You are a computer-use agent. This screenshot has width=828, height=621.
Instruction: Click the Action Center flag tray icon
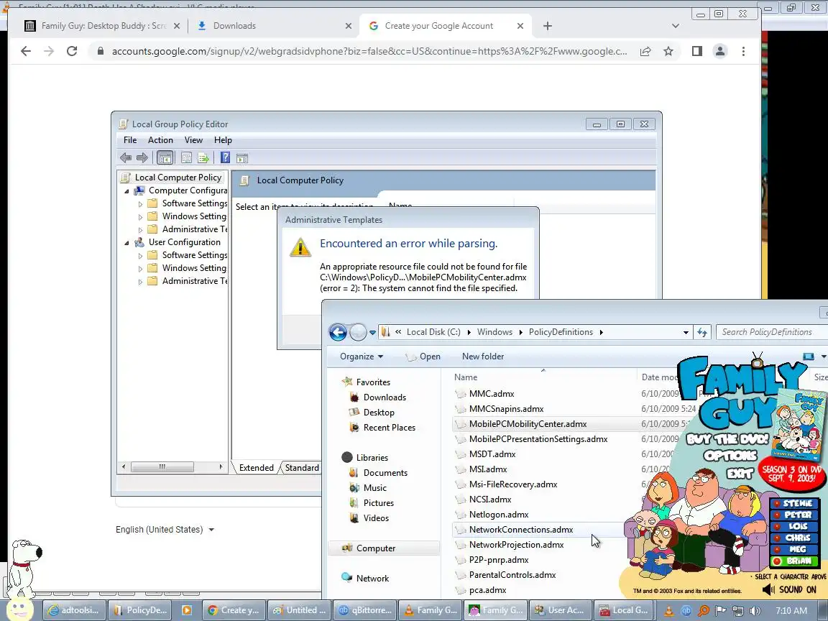pos(721,610)
